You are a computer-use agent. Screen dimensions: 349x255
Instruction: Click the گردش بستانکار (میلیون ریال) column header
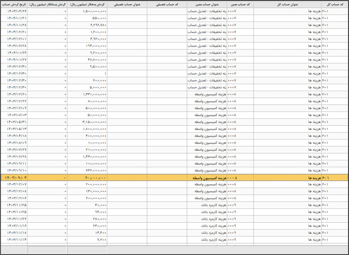coord(47,4)
